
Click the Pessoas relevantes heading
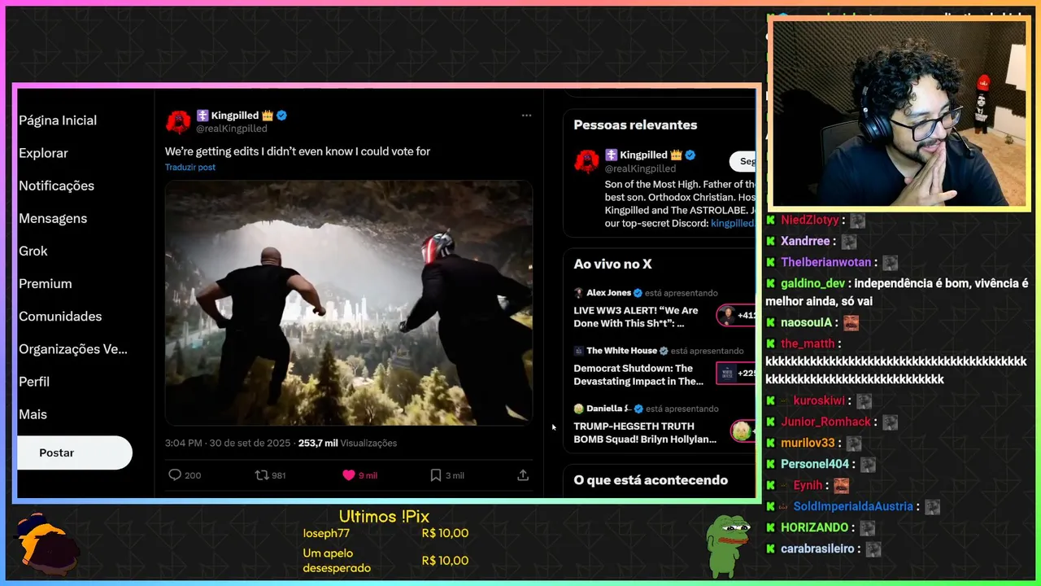point(635,125)
